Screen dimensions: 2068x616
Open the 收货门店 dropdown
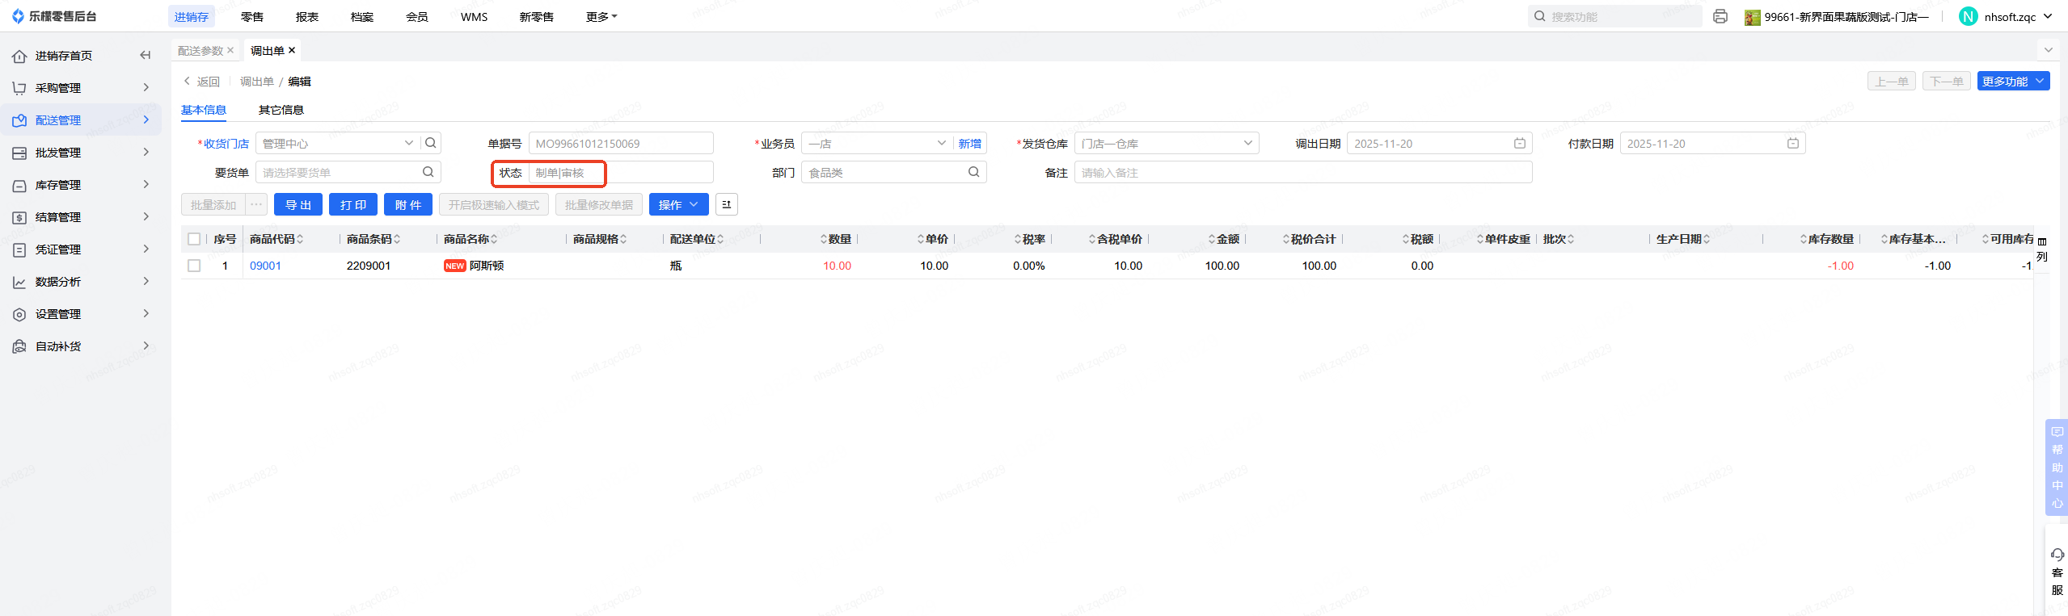point(409,143)
